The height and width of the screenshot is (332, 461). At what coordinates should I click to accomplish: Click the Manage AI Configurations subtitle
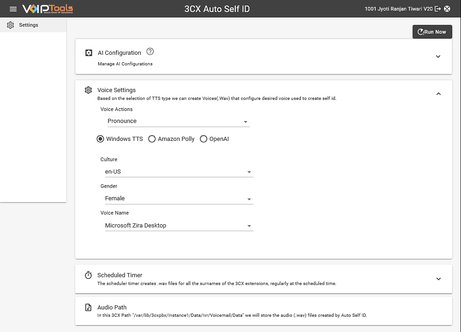[125, 64]
